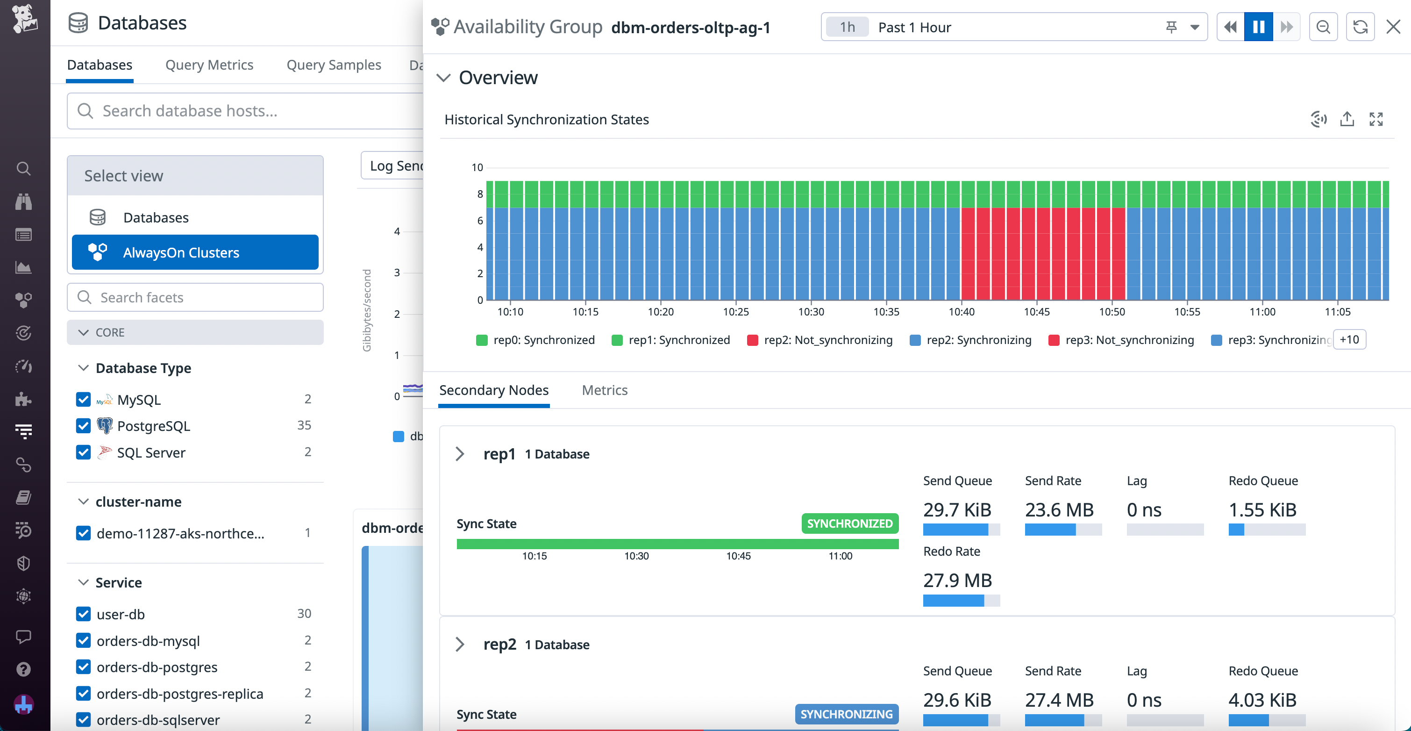The height and width of the screenshot is (731, 1411).
Task: Open the Watchdog binoculars icon in sidebar
Action: [x=23, y=201]
